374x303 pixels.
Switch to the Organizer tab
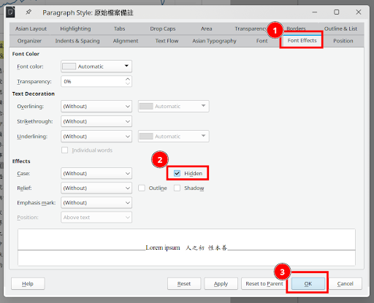click(x=29, y=41)
